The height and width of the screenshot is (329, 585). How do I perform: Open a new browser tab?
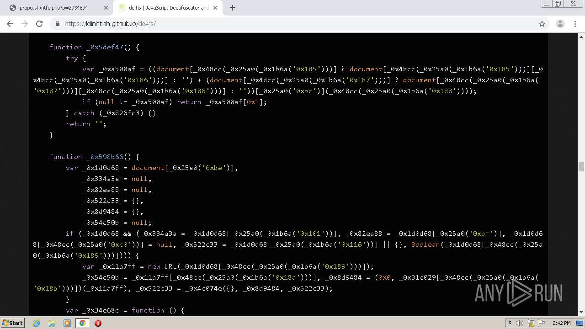232,8
